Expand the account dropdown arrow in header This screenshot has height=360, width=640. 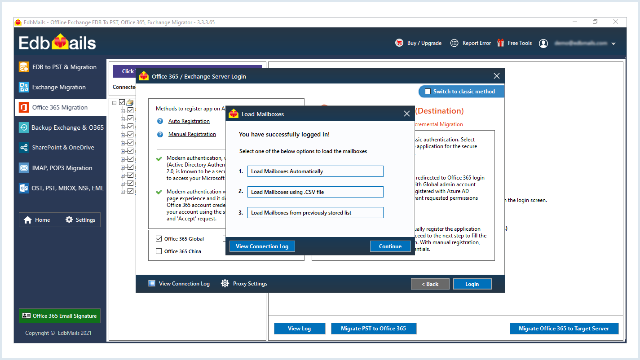pyautogui.click(x=614, y=44)
